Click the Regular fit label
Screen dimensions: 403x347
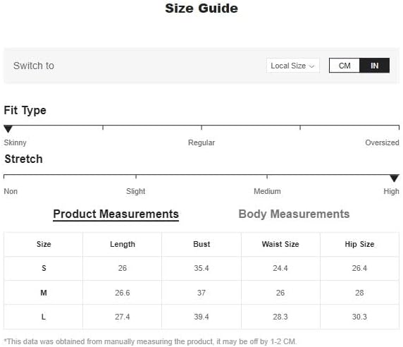[x=201, y=142]
